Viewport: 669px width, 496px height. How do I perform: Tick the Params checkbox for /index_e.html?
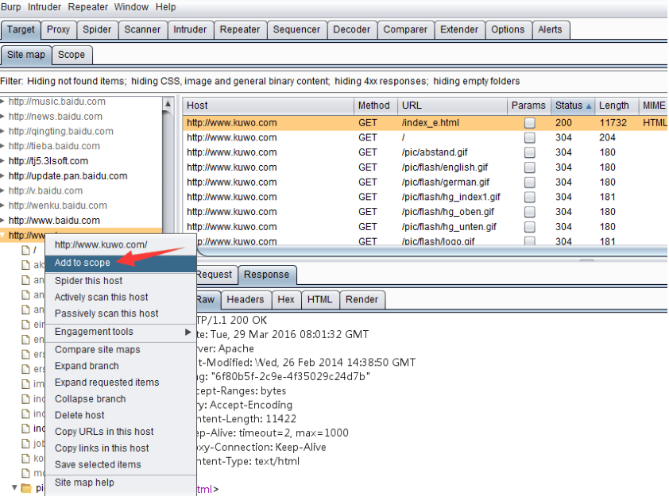pos(529,123)
